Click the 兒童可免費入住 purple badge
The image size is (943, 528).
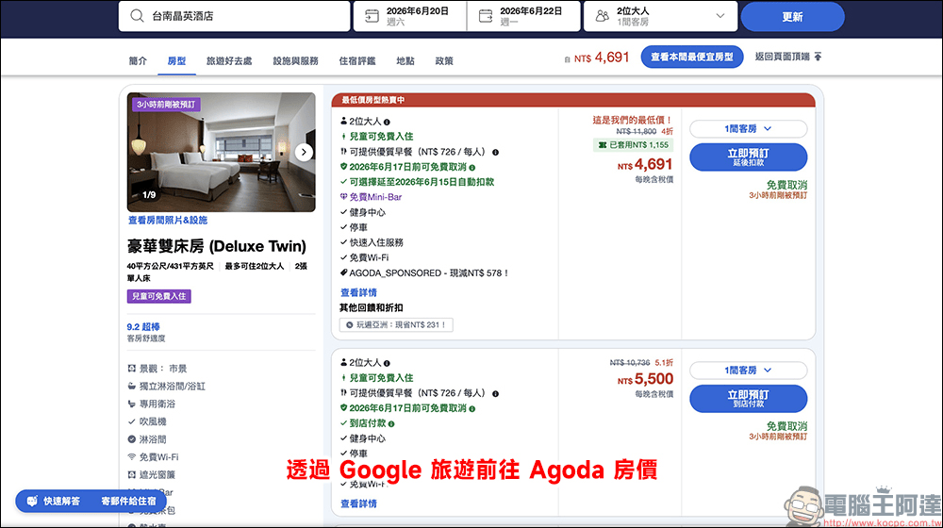158,296
